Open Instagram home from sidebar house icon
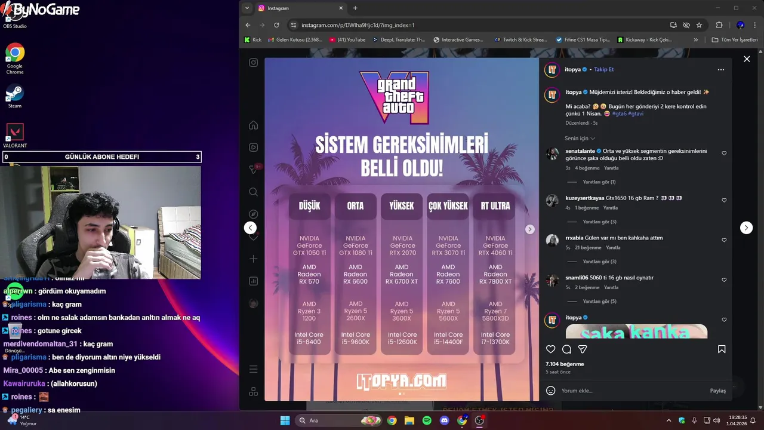This screenshot has height=430, width=764. click(254, 125)
